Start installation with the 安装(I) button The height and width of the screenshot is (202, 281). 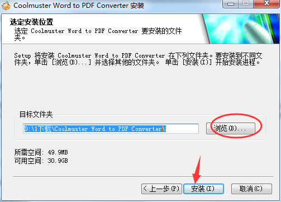203,189
